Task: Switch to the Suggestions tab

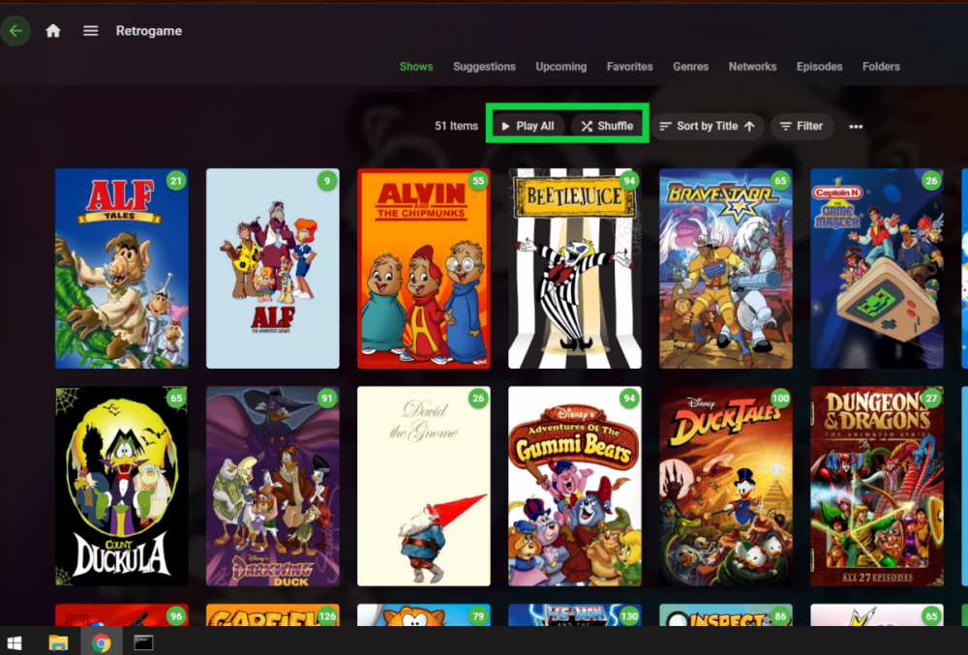Action: (x=484, y=67)
